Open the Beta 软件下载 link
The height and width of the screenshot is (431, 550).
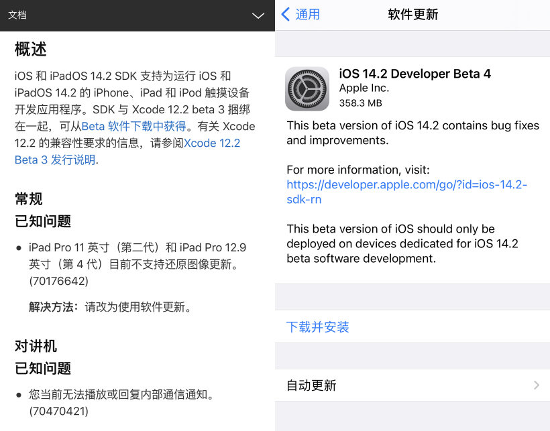pyautogui.click(x=133, y=126)
